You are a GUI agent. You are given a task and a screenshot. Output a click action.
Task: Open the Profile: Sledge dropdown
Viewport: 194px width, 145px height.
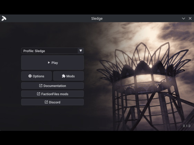point(52,51)
